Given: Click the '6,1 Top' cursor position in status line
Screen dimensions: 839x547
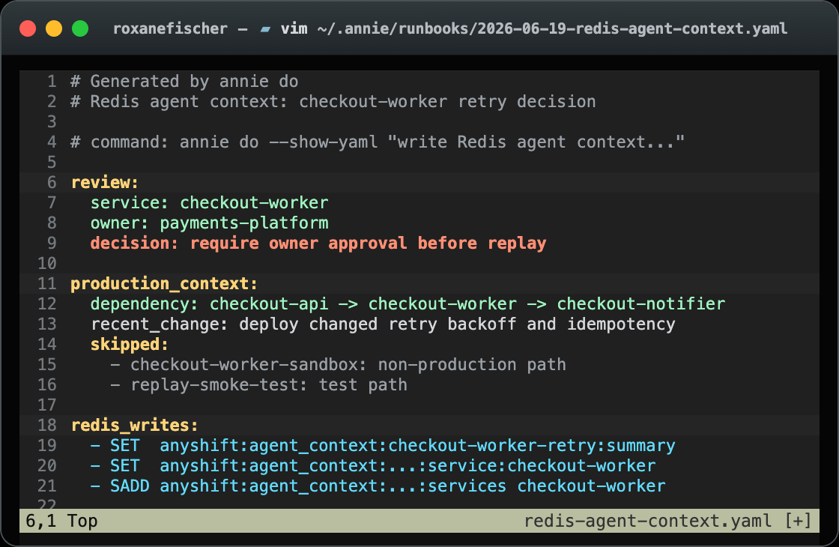Looking at the screenshot, I should point(61,521).
